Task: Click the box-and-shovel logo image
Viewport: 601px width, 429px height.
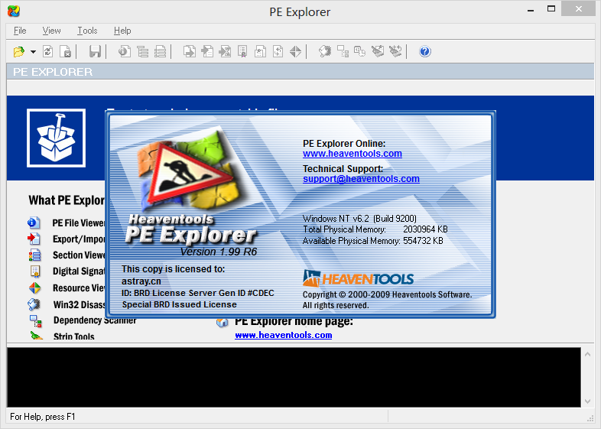Action: tap(56, 138)
